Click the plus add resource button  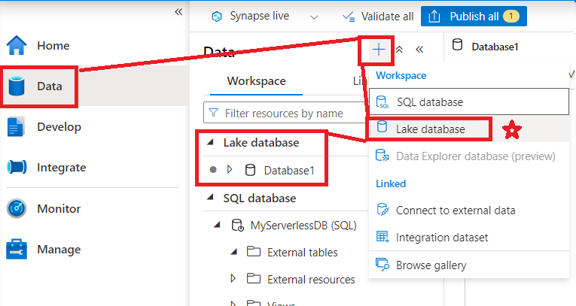[378, 50]
